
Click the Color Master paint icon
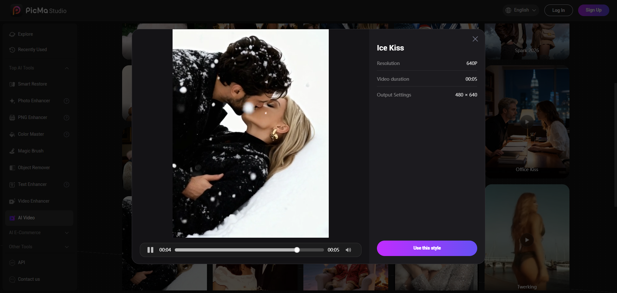[12, 134]
